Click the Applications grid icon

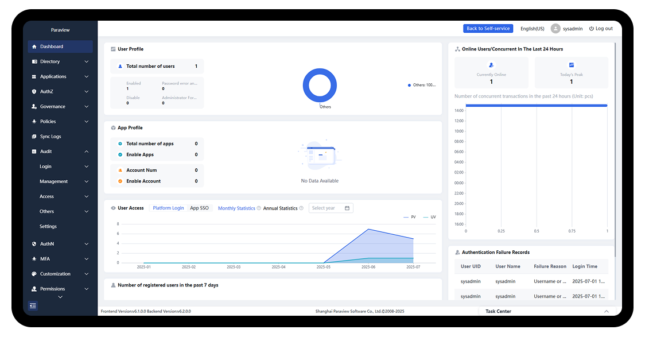click(34, 76)
